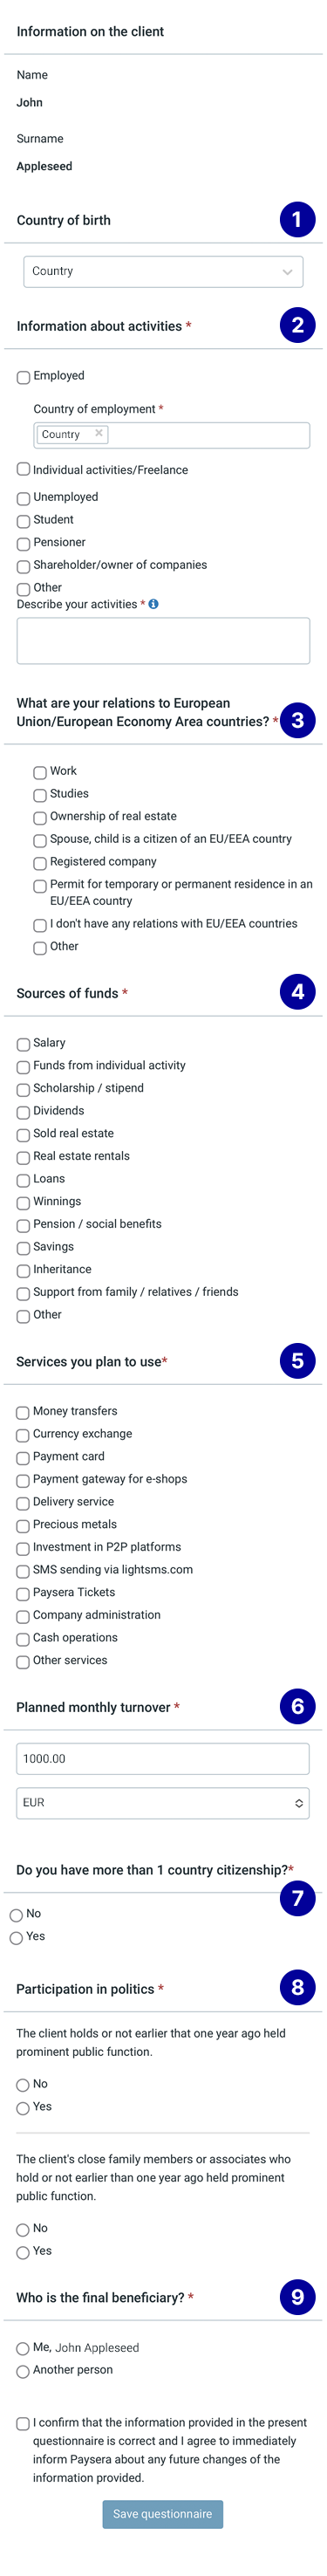Click the info icon beside Describe your activities
The height and width of the screenshot is (2576, 327).
click(153, 604)
